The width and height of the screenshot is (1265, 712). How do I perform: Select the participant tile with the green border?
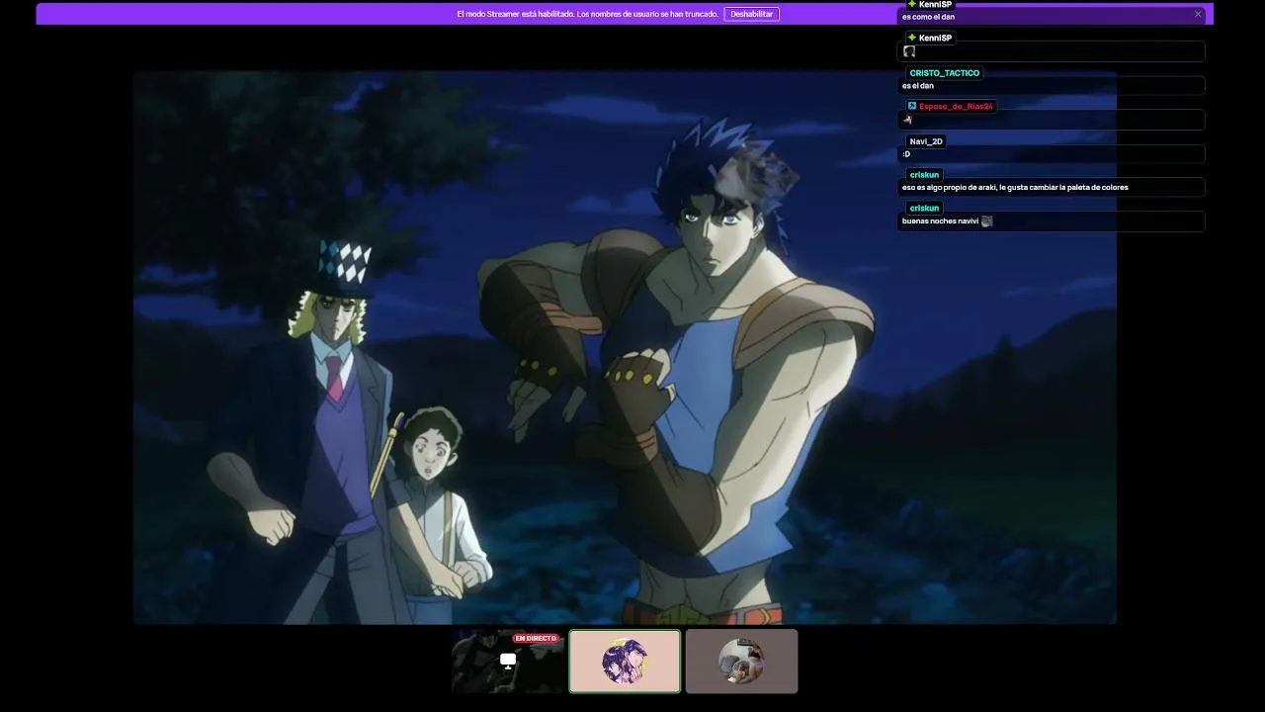pyautogui.click(x=625, y=662)
